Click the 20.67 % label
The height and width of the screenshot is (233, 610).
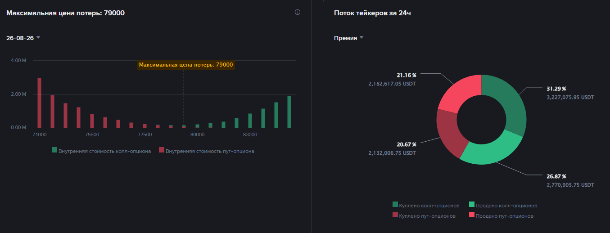[407, 144]
